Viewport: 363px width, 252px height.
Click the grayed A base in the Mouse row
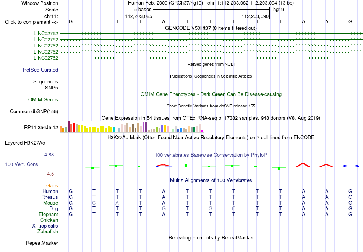[117, 203]
